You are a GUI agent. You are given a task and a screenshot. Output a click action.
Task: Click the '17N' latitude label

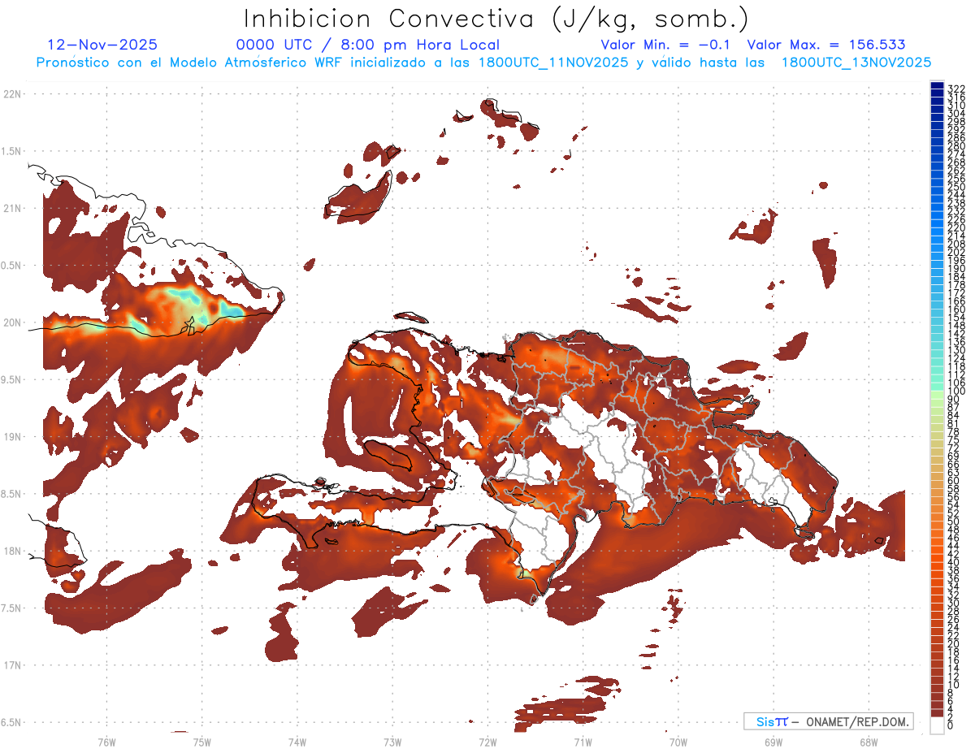pyautogui.click(x=12, y=665)
